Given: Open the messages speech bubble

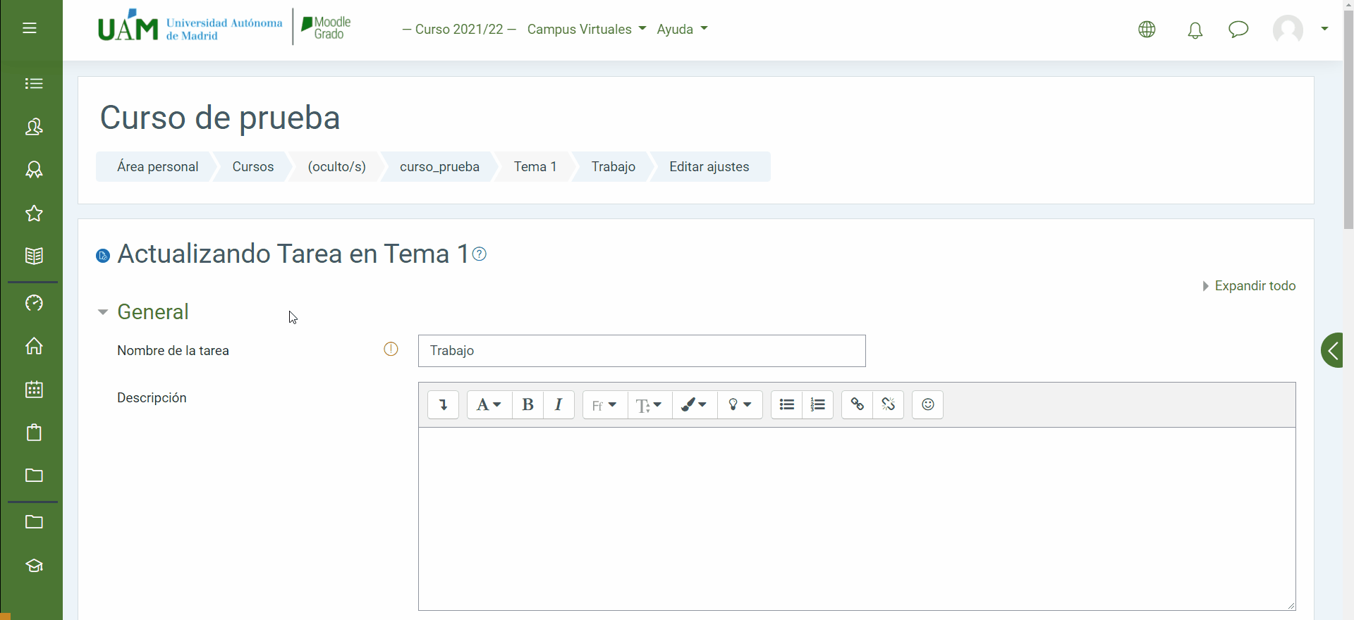Looking at the screenshot, I should coord(1238,30).
